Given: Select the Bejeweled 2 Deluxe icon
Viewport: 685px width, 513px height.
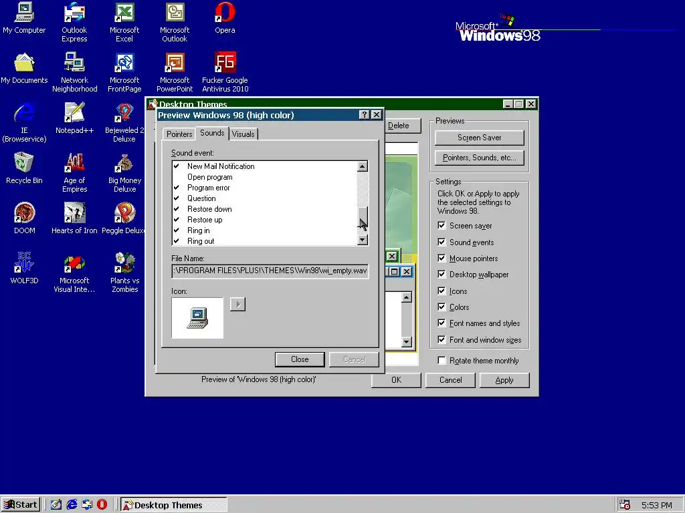Looking at the screenshot, I should [x=124, y=123].
